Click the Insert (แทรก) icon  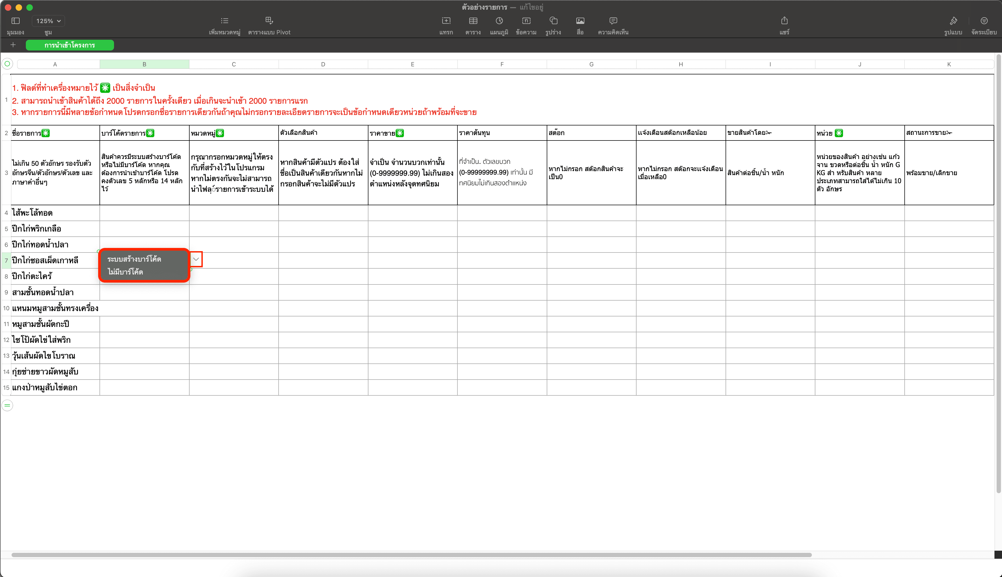[446, 21]
